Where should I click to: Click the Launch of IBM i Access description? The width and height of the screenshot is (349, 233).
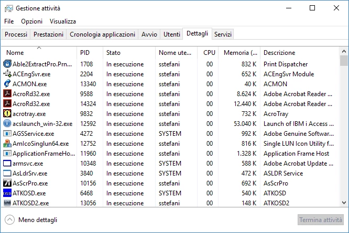(x=299, y=124)
